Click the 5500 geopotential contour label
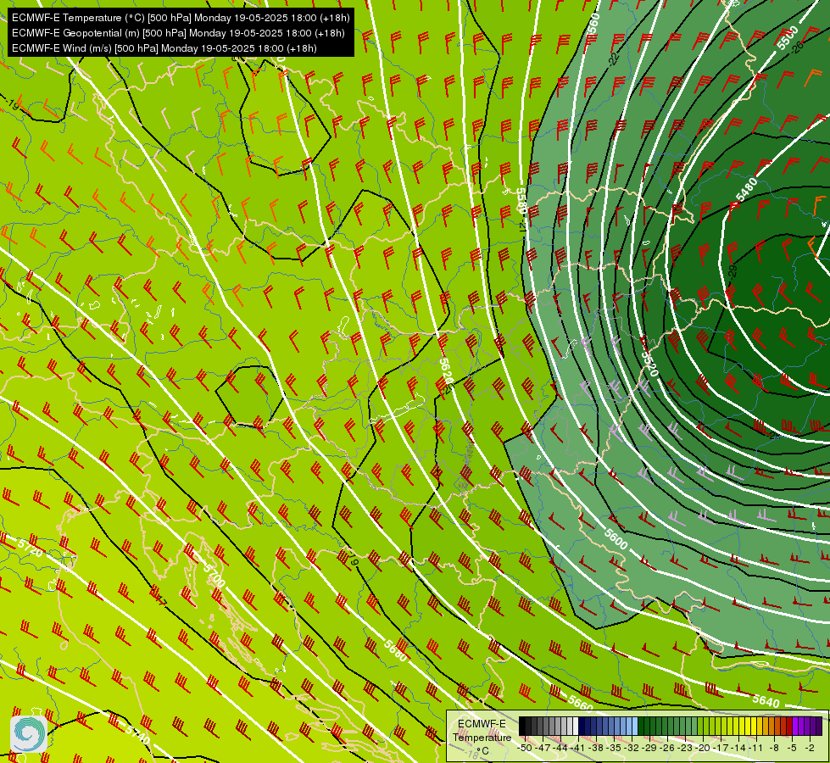This screenshot has height=763, width=830. click(x=787, y=37)
